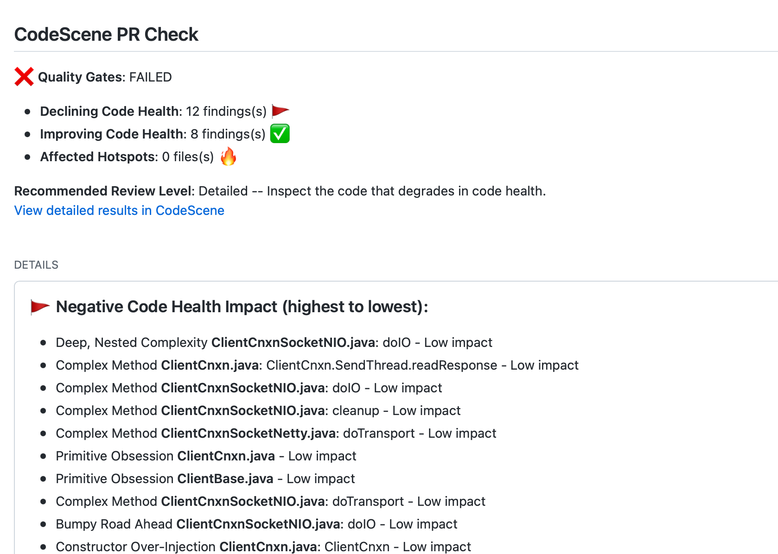Select the ClientCnxn.SendThread.readResponse Complex Method finding
The height and width of the screenshot is (554, 778).
coord(317,365)
